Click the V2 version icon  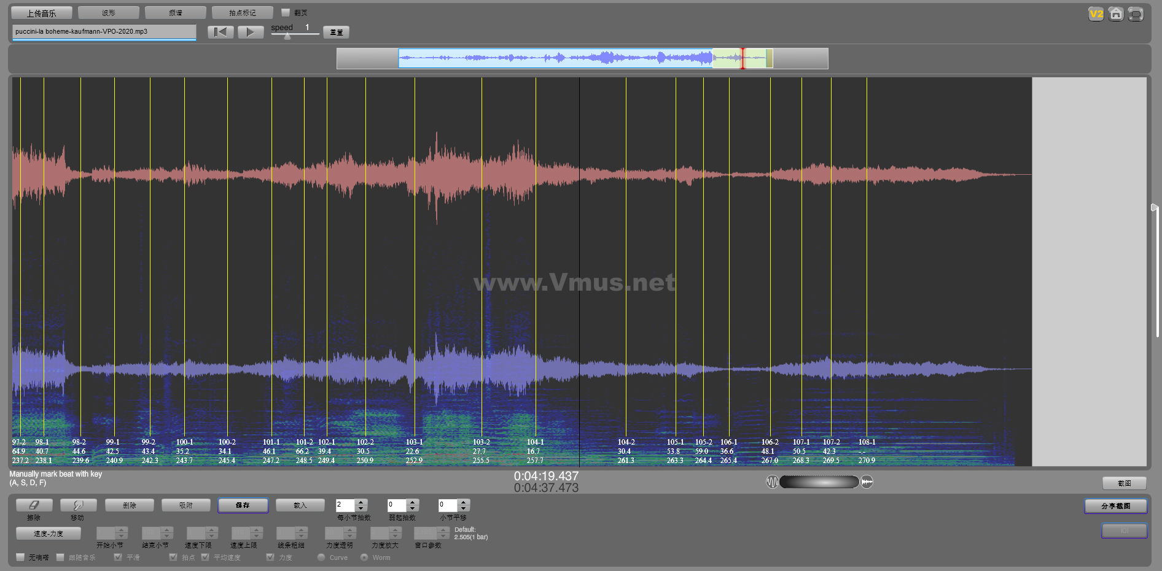pos(1096,14)
